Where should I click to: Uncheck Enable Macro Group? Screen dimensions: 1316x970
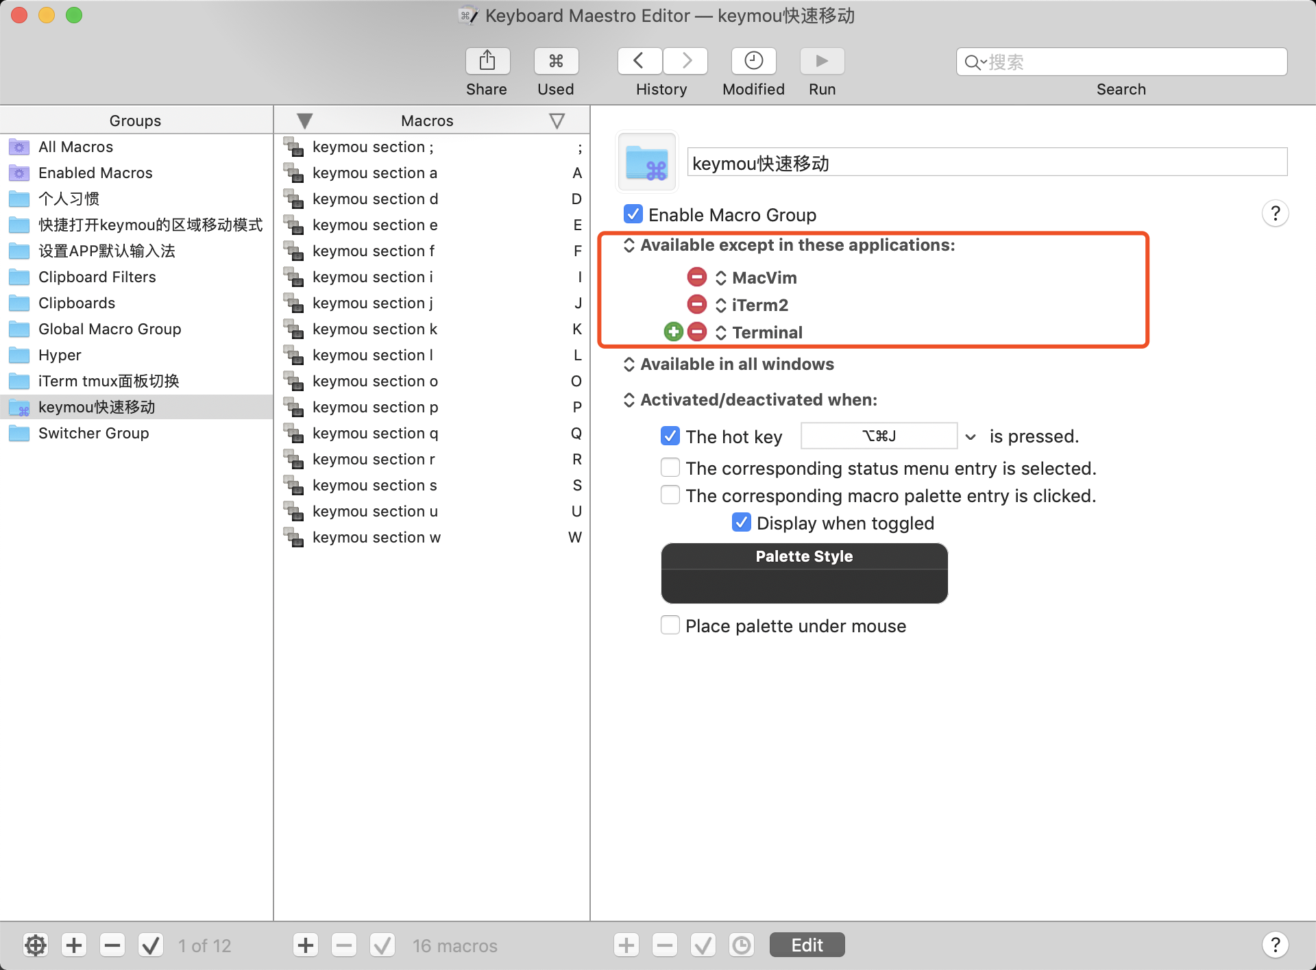633,214
